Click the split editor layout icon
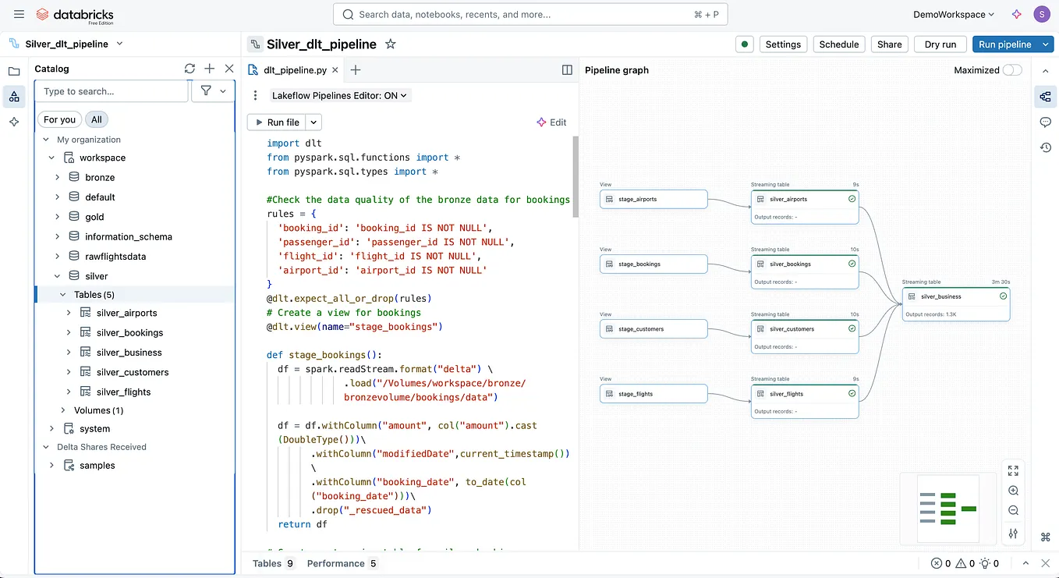1059x578 pixels. [x=567, y=69]
